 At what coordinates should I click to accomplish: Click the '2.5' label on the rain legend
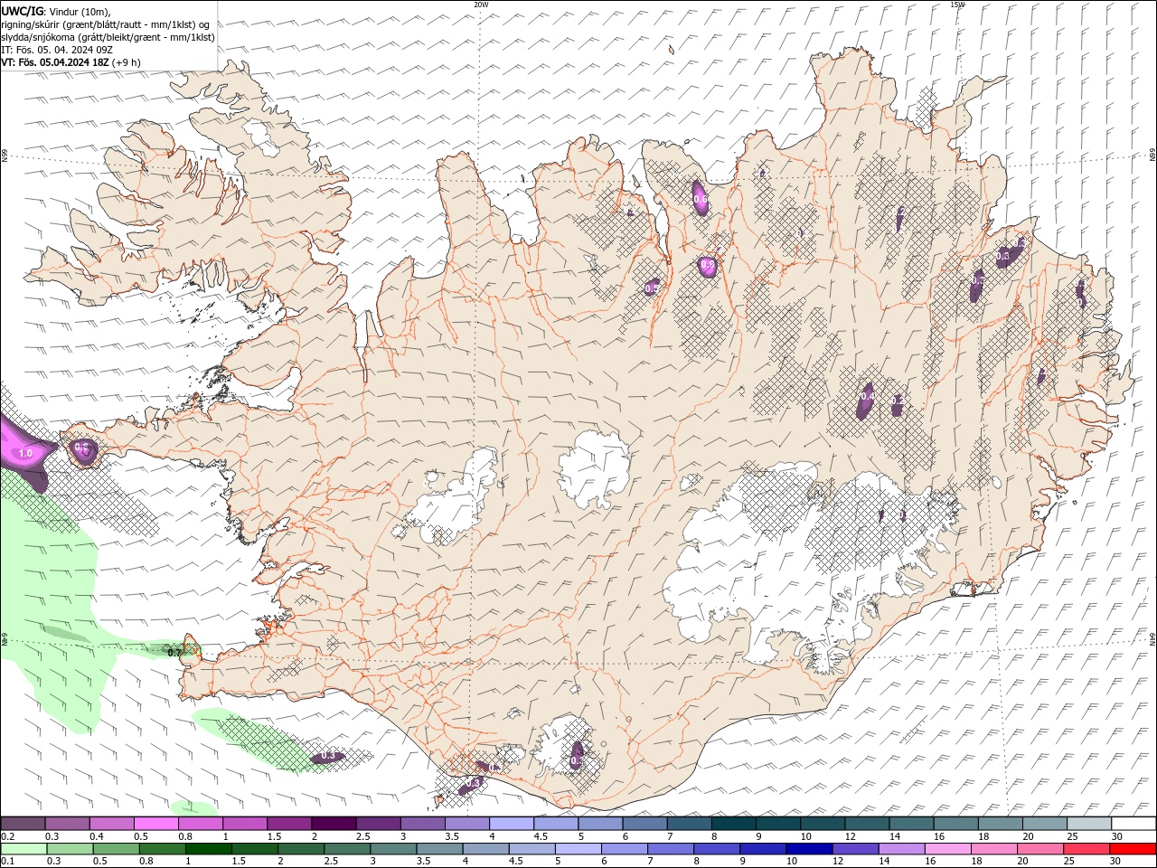pos(331,862)
